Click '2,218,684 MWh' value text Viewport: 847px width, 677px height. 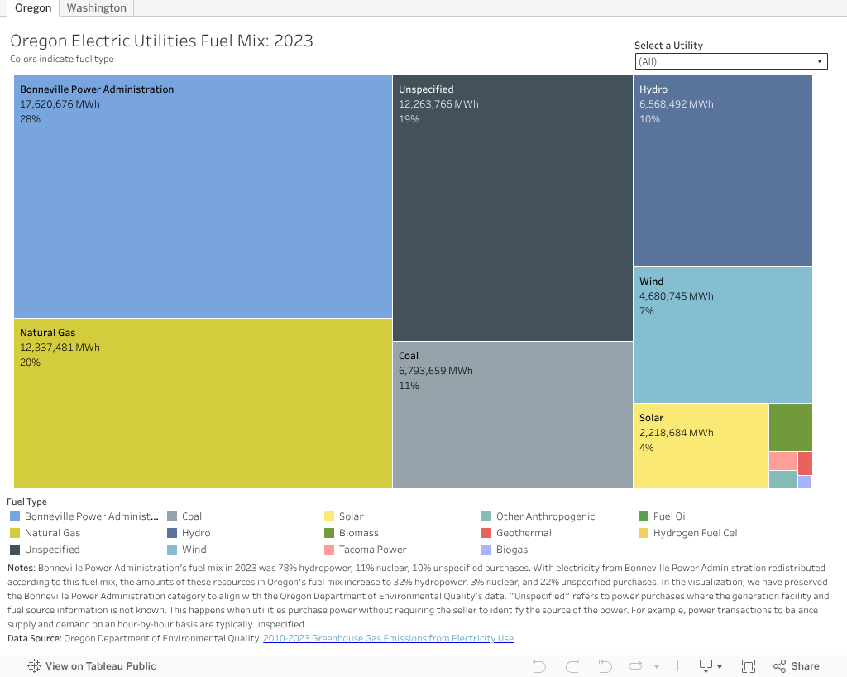tap(677, 433)
